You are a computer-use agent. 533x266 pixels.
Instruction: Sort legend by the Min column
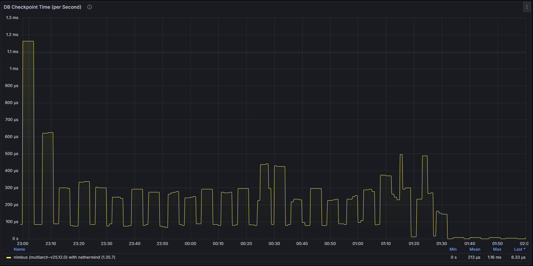tap(453, 249)
